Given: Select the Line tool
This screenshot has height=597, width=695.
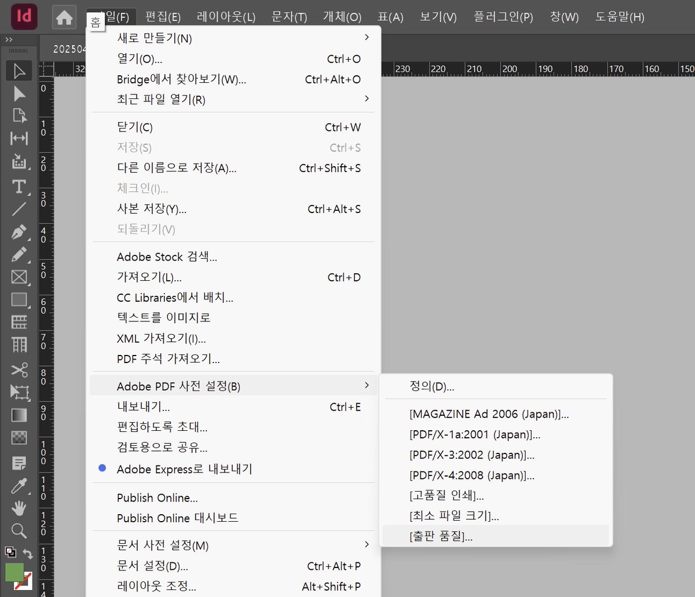Looking at the screenshot, I should [19, 209].
